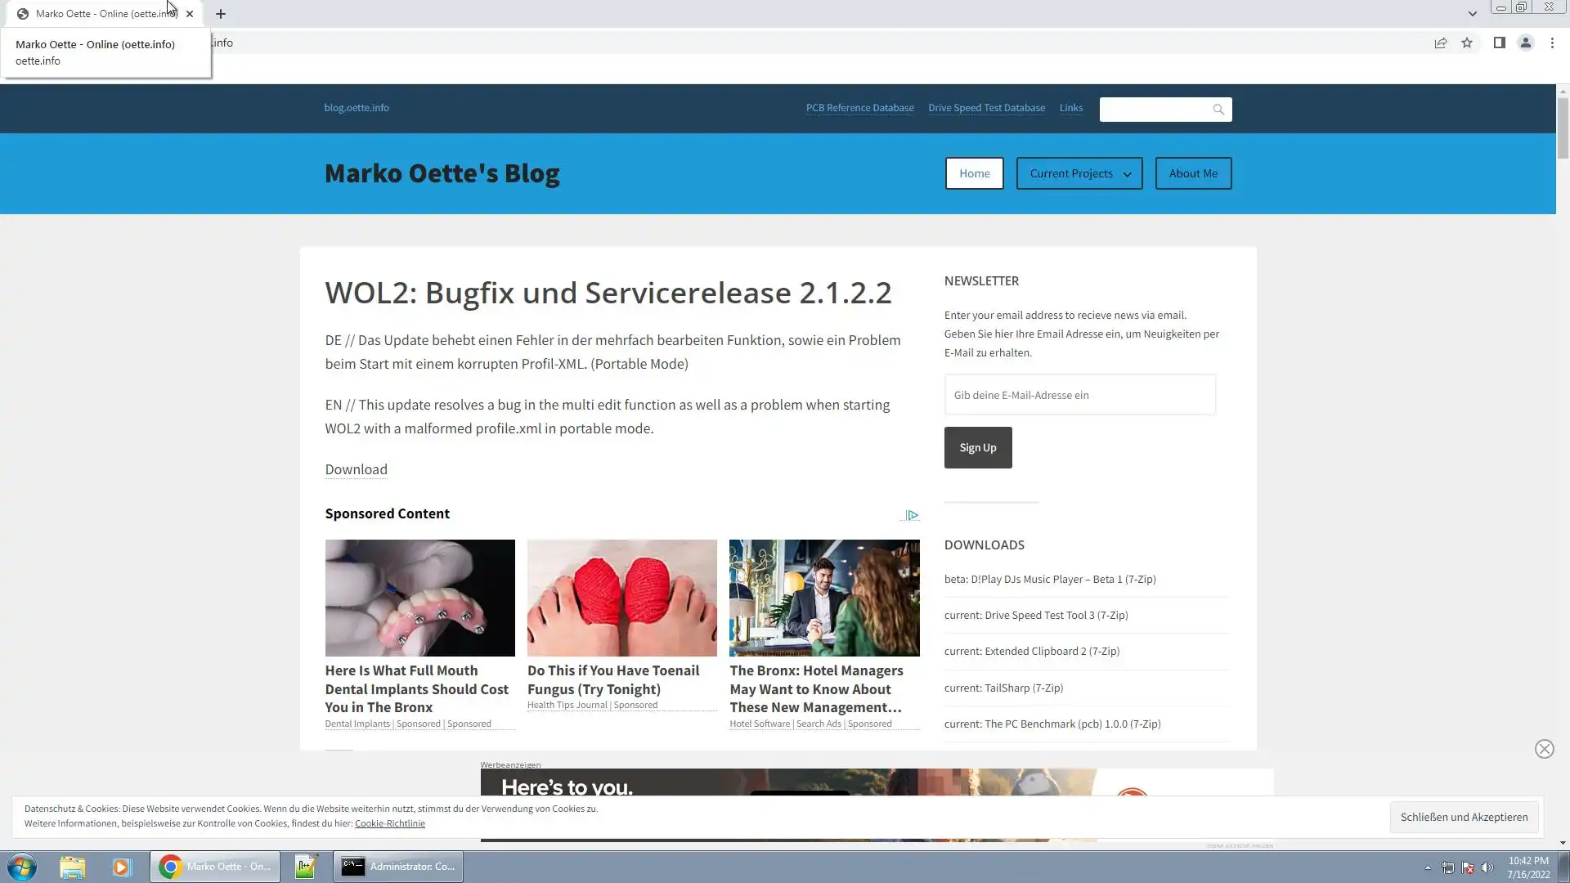Expand the Current Projects dropdown menu
The image size is (1570, 883).
pos(1079,173)
